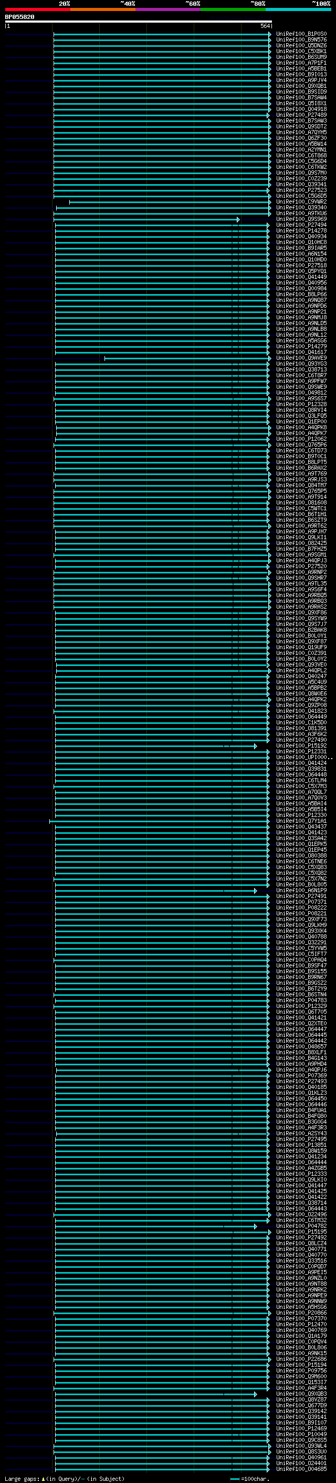Viewport: 336px width, 1483px height.
Task: Open hit UniRef100_Q5DNZ6
Action: (x=301, y=45)
